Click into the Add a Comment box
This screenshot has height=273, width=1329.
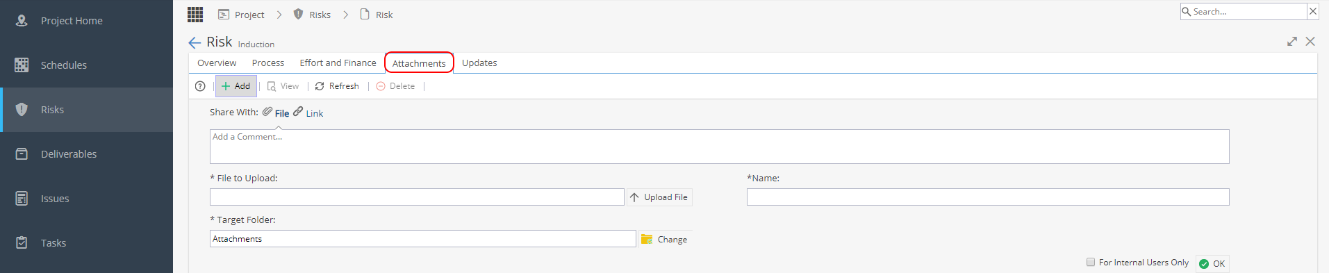(x=719, y=147)
